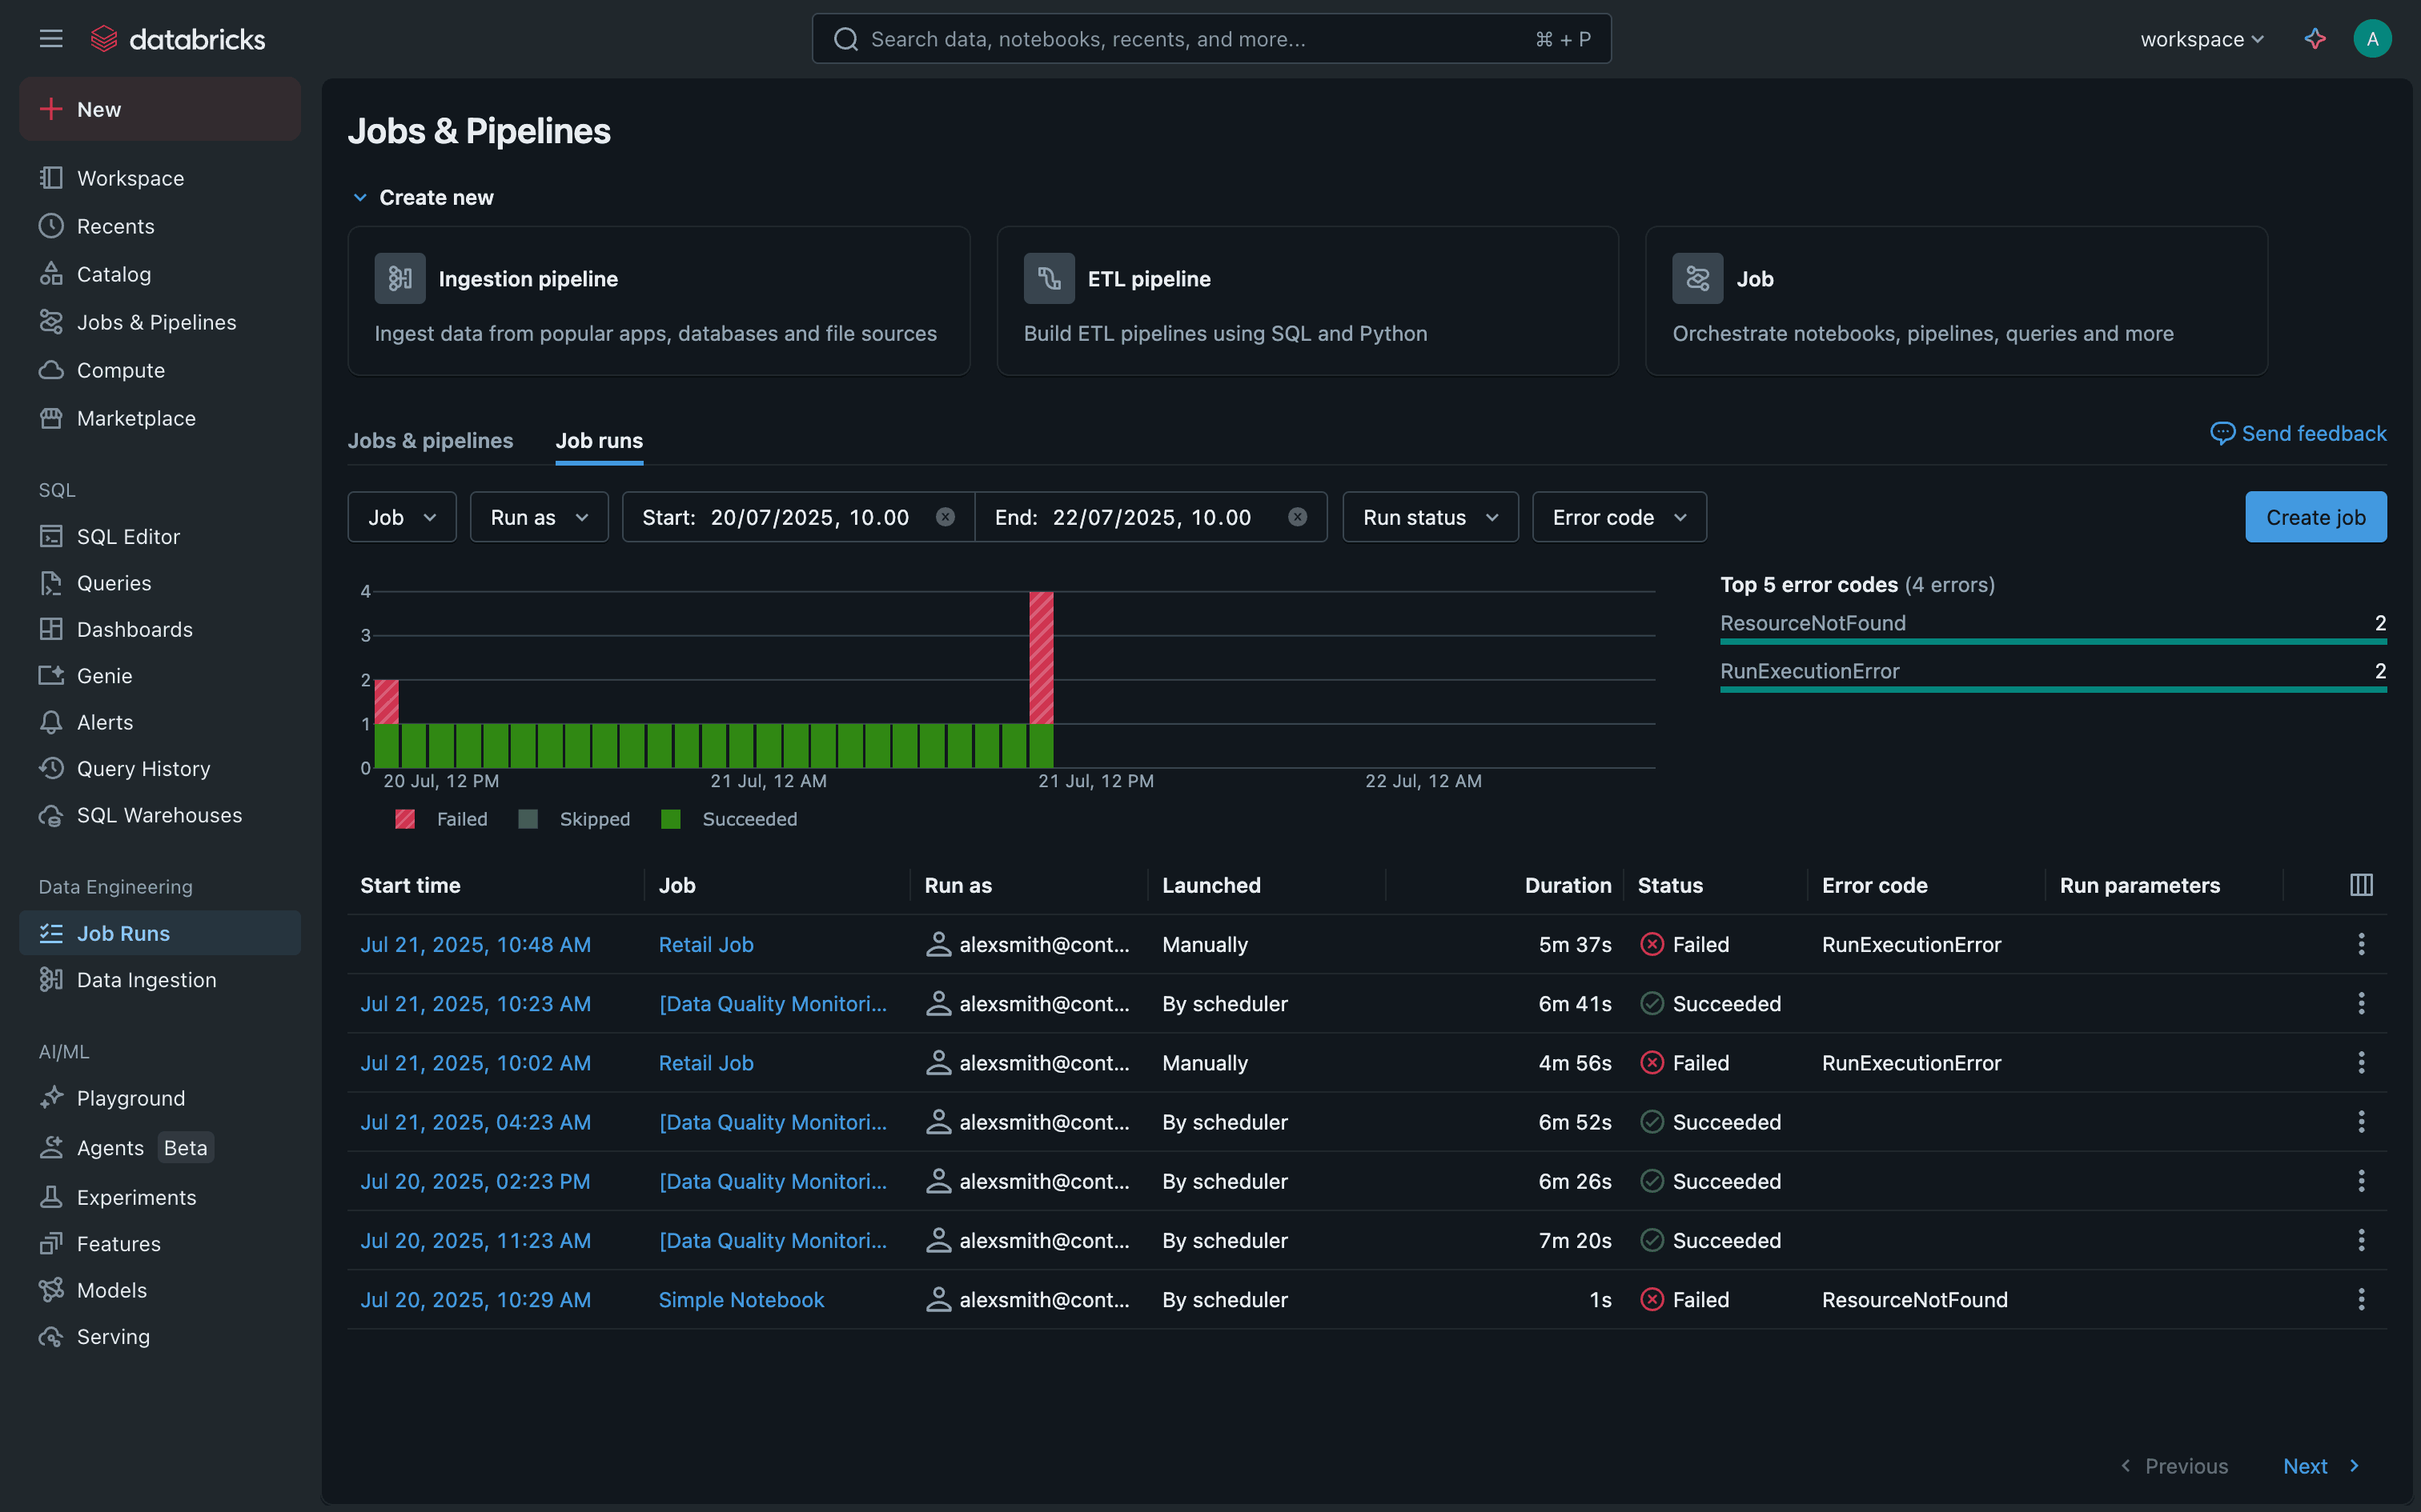Open Catalog in the sidebar menu
Image resolution: width=2421 pixels, height=1512 pixels.
pos(113,274)
